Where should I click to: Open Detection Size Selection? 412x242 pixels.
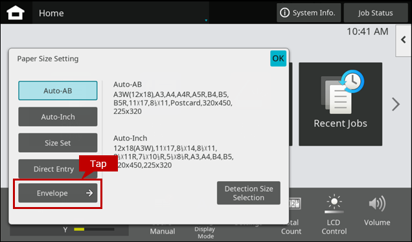click(249, 193)
